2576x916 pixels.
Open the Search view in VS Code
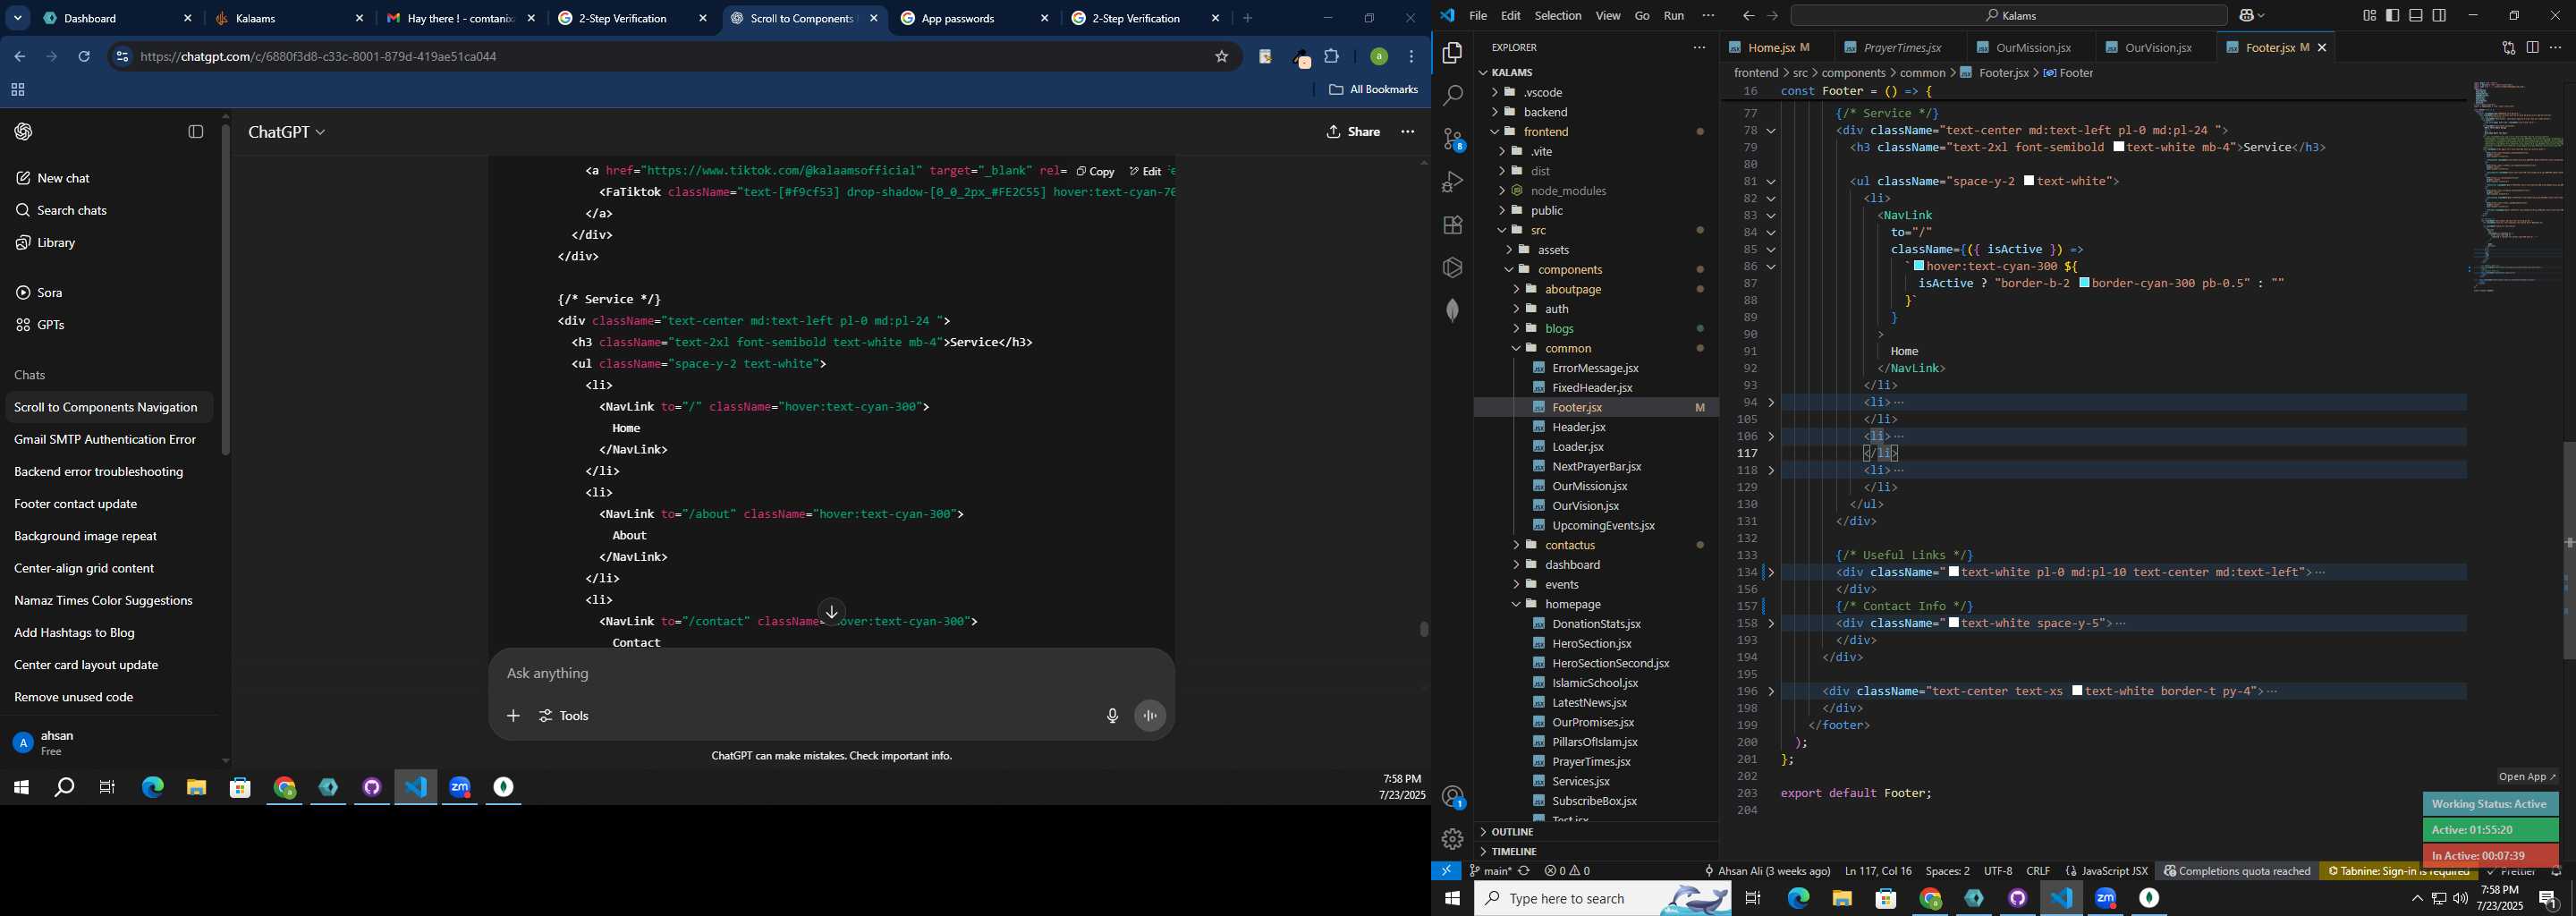pos(1452,96)
